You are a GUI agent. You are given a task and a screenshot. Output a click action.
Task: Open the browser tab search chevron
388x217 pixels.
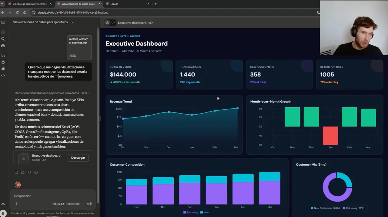2,4
